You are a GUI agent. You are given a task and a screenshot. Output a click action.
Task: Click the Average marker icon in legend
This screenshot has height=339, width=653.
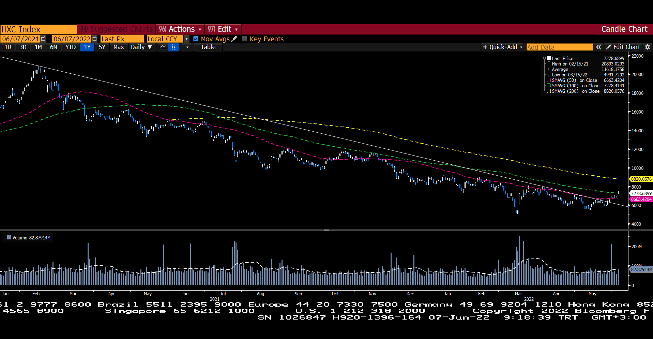549,69
